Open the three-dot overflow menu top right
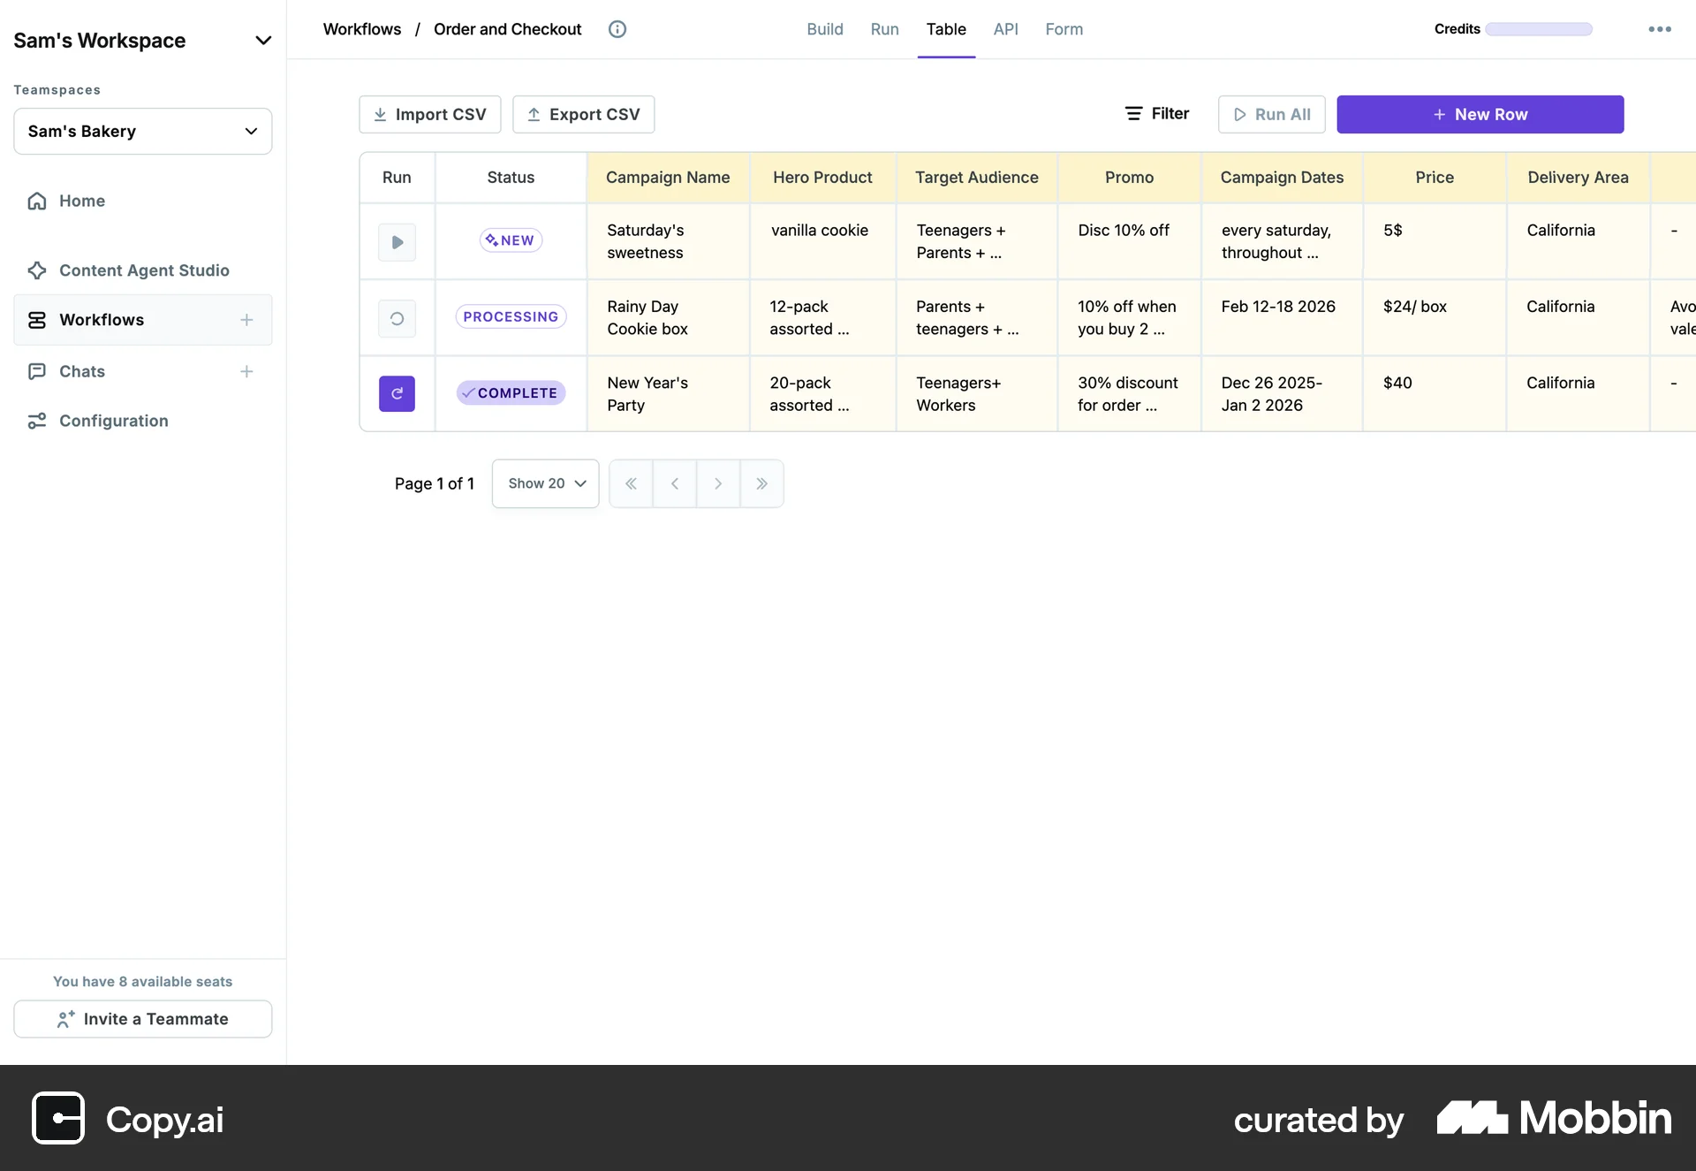The height and width of the screenshot is (1171, 1696). tap(1660, 28)
